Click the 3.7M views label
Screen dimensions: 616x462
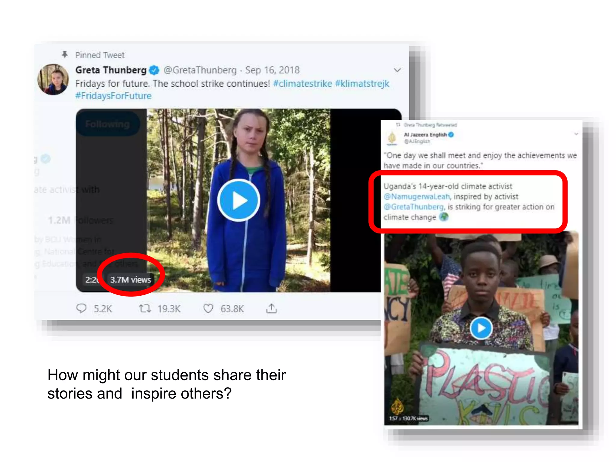[x=131, y=280]
